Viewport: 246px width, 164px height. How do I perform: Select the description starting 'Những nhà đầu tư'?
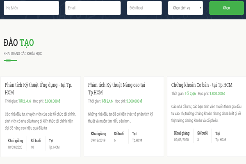click(121, 118)
